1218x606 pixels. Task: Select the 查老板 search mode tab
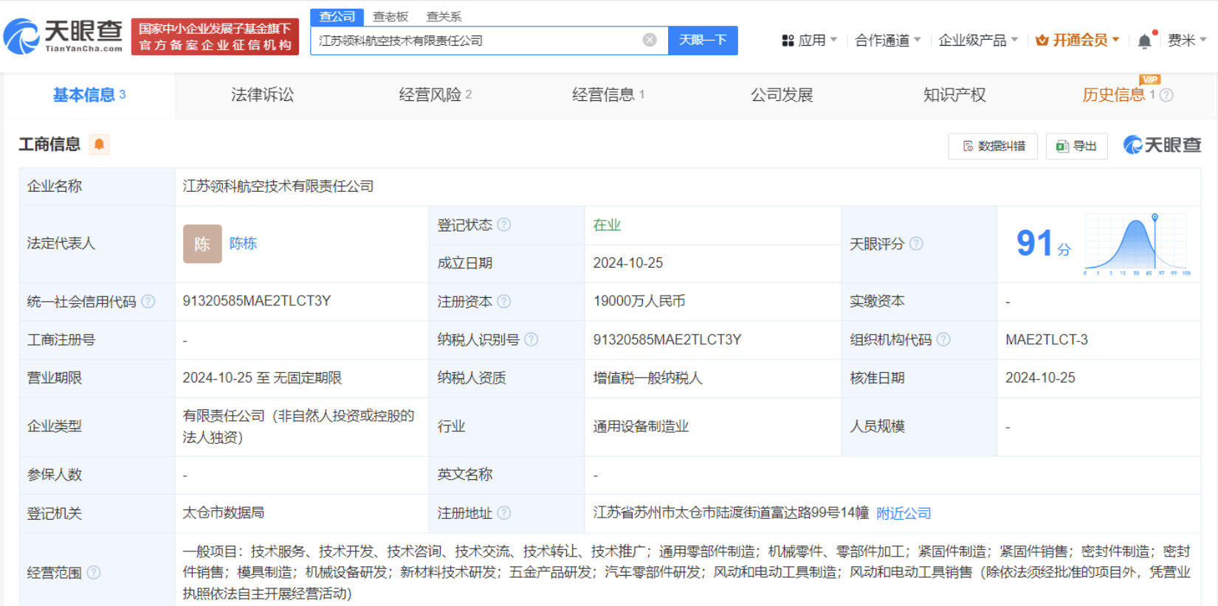coord(390,16)
